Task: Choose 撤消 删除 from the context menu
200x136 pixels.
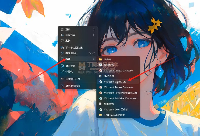Action: coord(78,53)
